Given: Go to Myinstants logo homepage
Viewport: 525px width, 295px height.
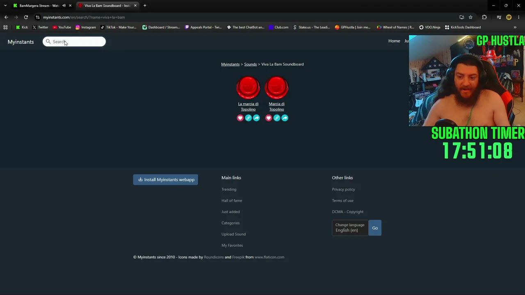Looking at the screenshot, I should (x=21, y=42).
